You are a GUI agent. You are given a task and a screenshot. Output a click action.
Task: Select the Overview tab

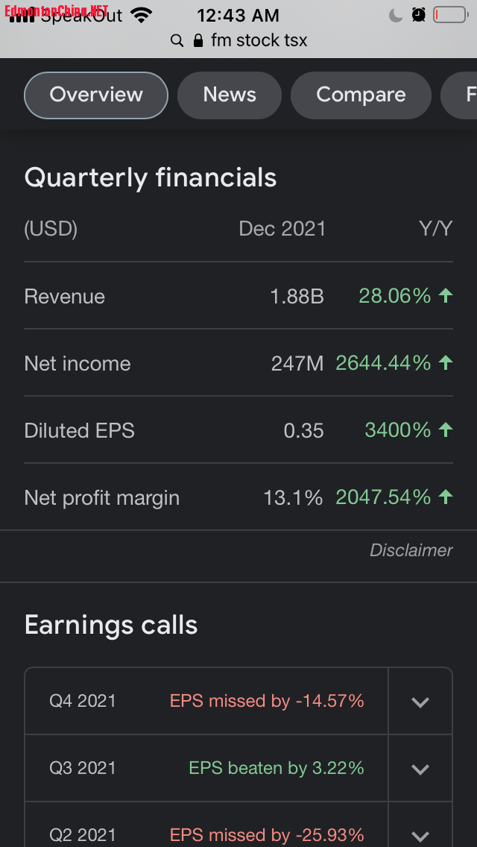(96, 95)
